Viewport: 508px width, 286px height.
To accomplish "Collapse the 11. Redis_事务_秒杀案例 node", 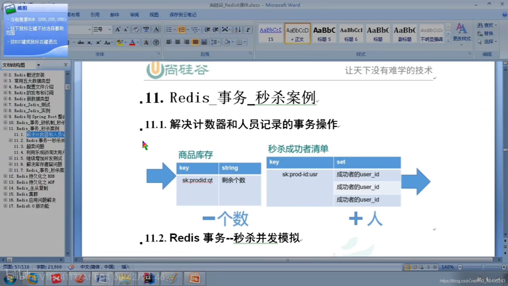I will [x=5, y=128].
